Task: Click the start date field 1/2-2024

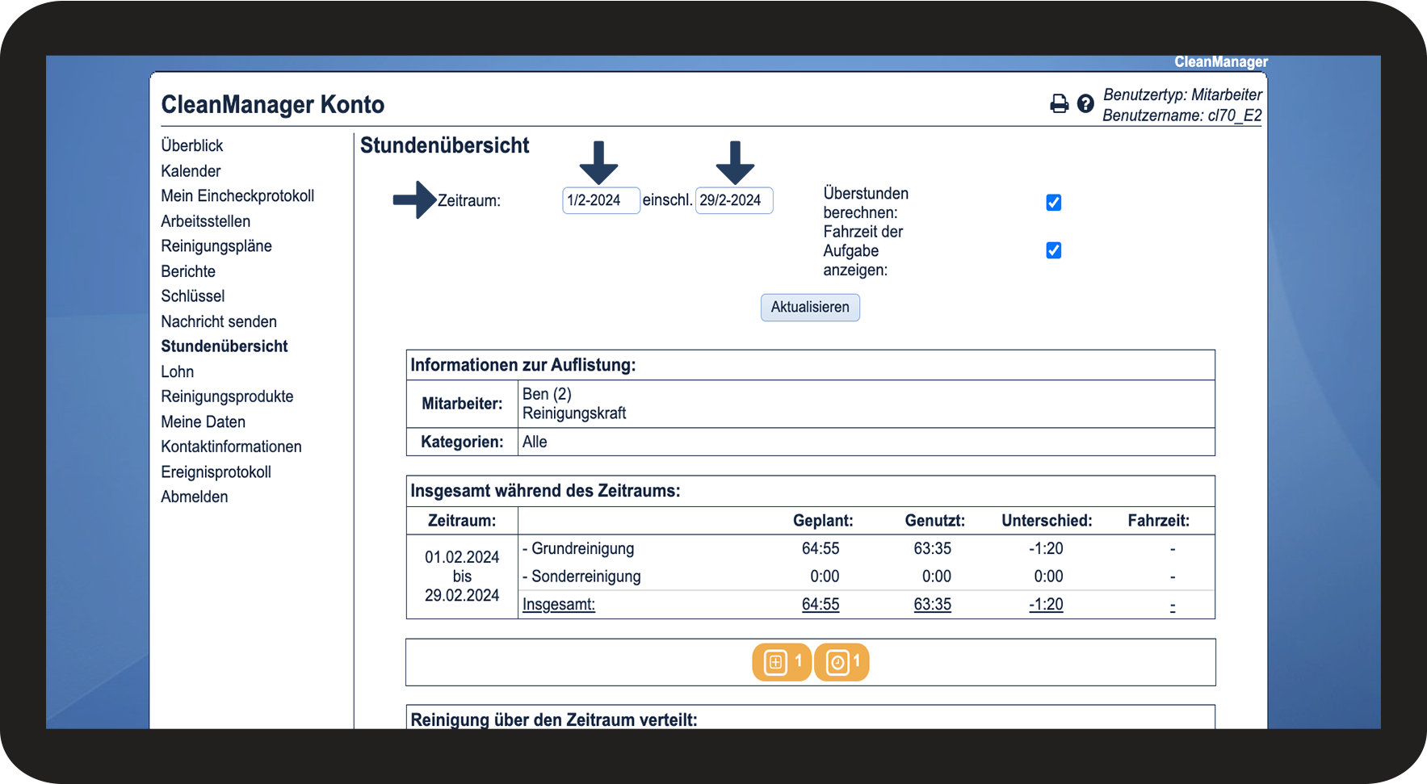Action: tap(601, 200)
